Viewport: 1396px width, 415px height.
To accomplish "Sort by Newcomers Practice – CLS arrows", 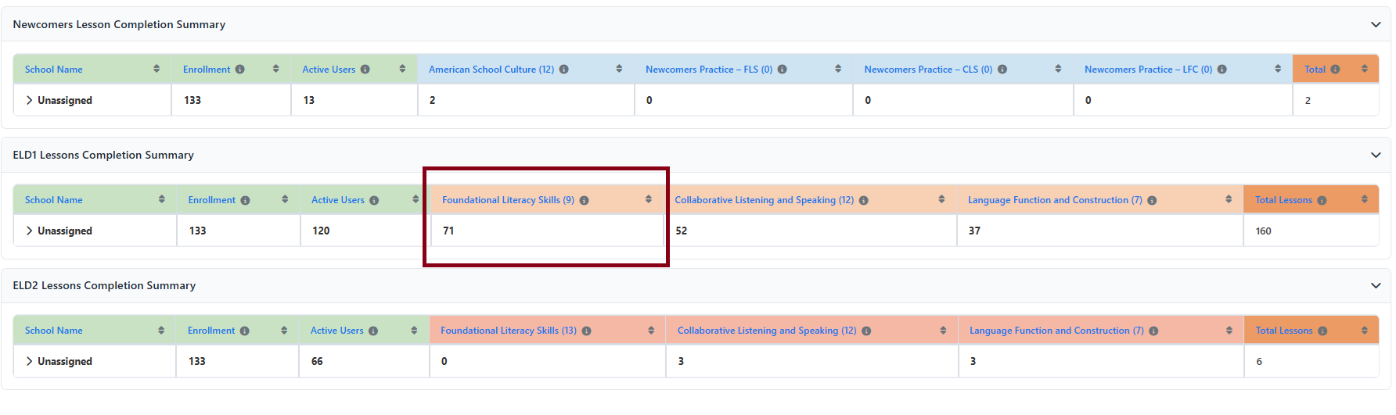I will pyautogui.click(x=1058, y=69).
